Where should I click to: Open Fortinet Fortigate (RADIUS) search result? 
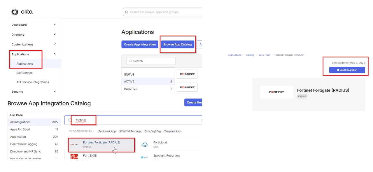click(101, 145)
